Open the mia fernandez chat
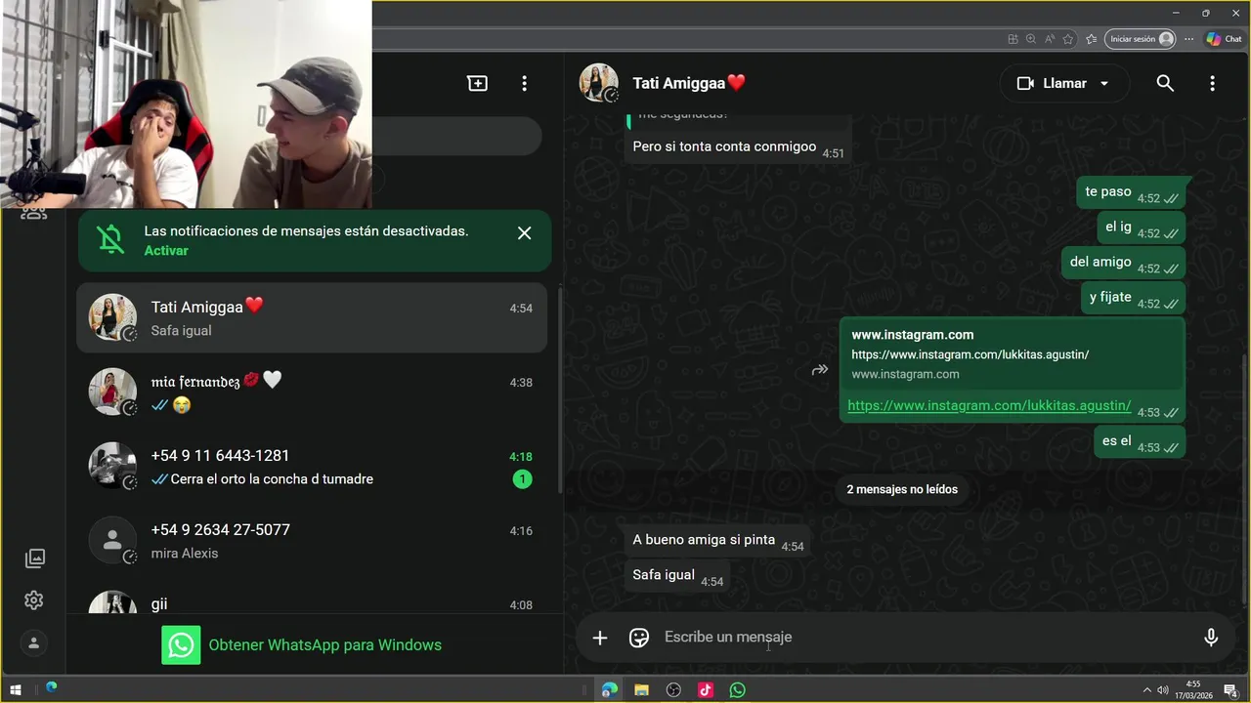This screenshot has height=703, width=1251. coord(312,393)
